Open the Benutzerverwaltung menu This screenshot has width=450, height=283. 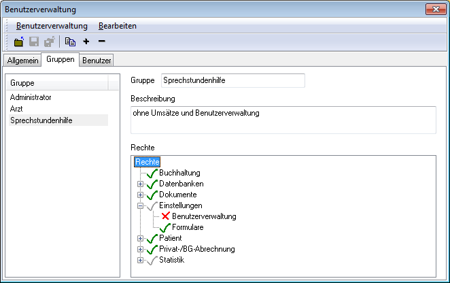tap(52, 26)
